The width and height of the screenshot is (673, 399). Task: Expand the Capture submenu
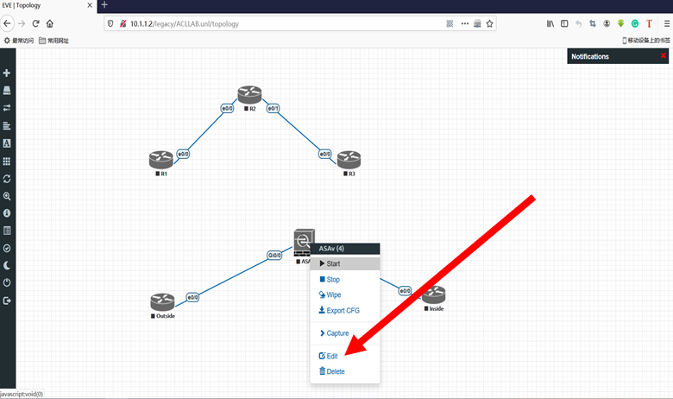(336, 333)
